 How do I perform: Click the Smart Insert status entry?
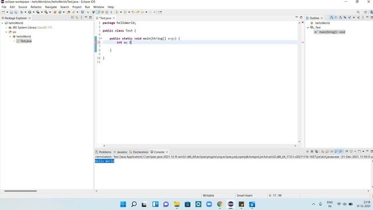pyautogui.click(x=244, y=195)
